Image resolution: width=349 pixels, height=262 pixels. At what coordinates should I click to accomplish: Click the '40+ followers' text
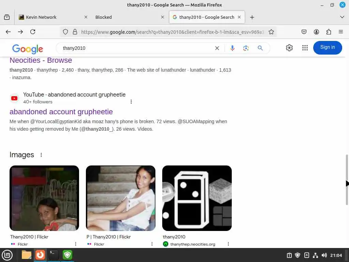point(38,102)
